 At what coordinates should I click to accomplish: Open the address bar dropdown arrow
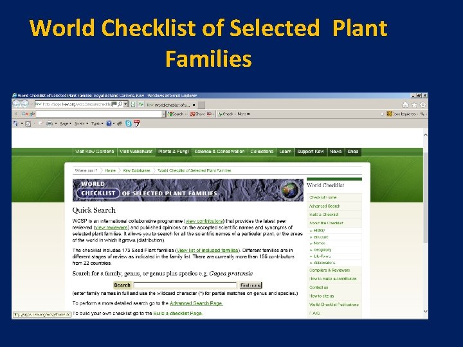[126, 104]
